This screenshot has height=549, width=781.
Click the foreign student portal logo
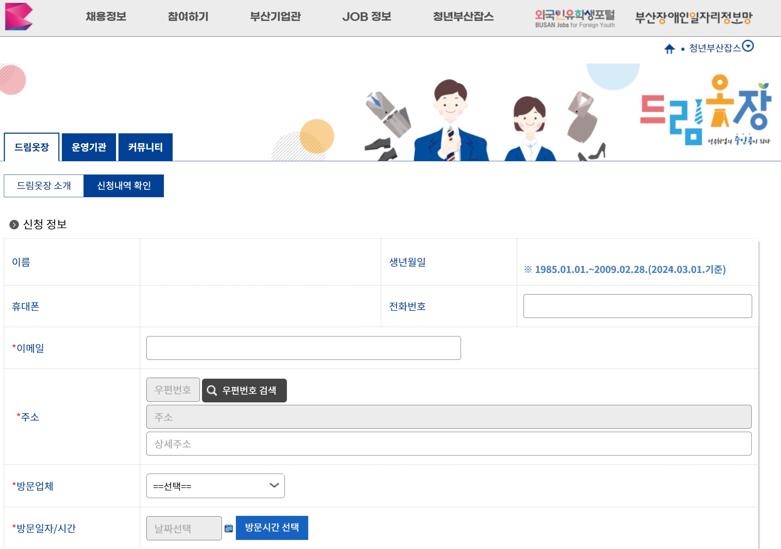pyautogui.click(x=574, y=18)
